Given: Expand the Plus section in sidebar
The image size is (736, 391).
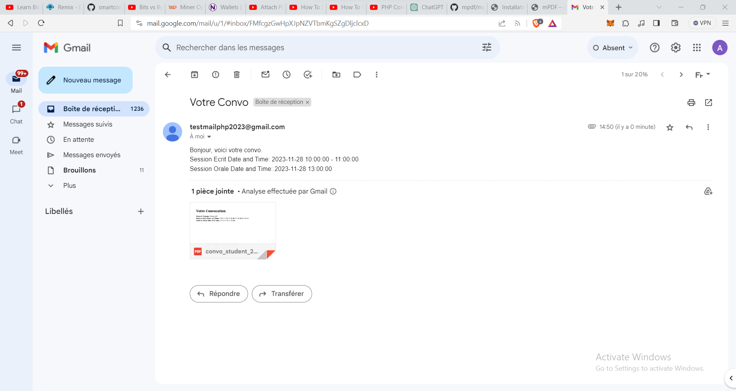Looking at the screenshot, I should point(70,185).
